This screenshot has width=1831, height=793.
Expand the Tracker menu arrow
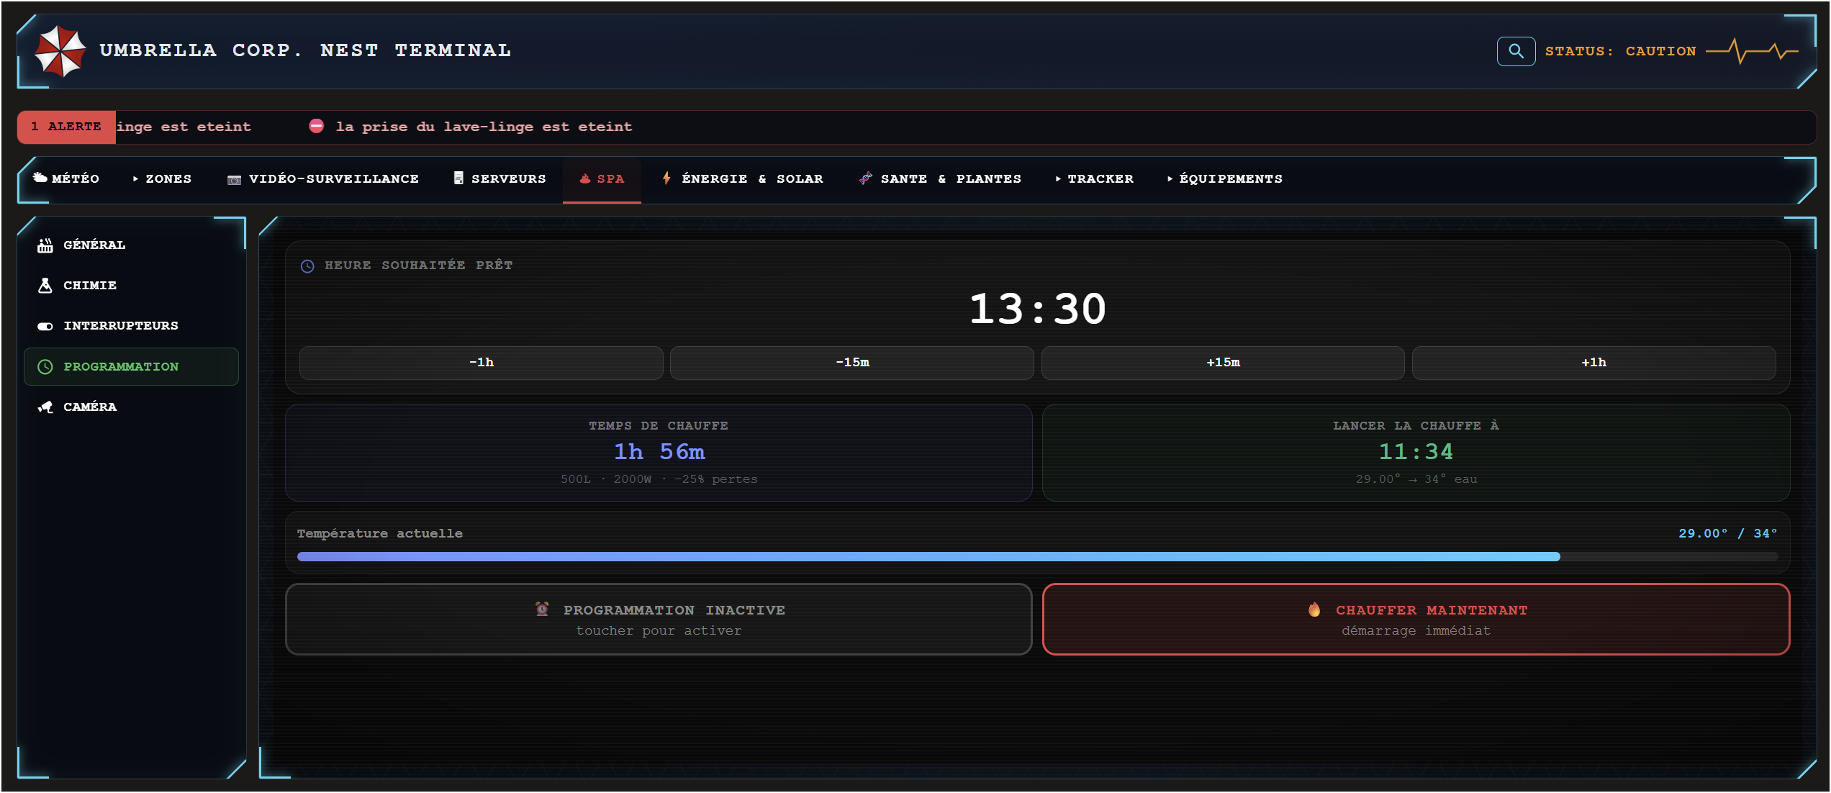pos(1057,178)
